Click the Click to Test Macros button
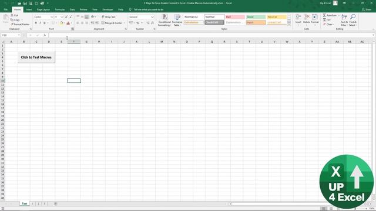The height and width of the screenshot is (211, 376). tap(36, 57)
